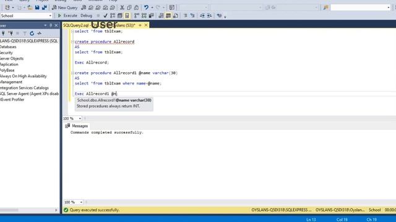Specify values for template parameters icon
The height and width of the screenshot is (222, 396).
click(219, 15)
